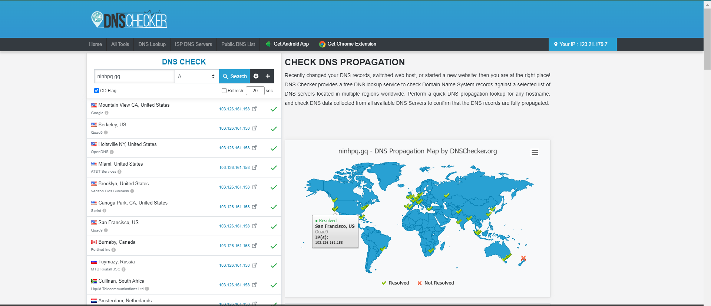This screenshot has height=306, width=711.
Task: Click the refresh seconds field showing 20
Action: point(255,91)
